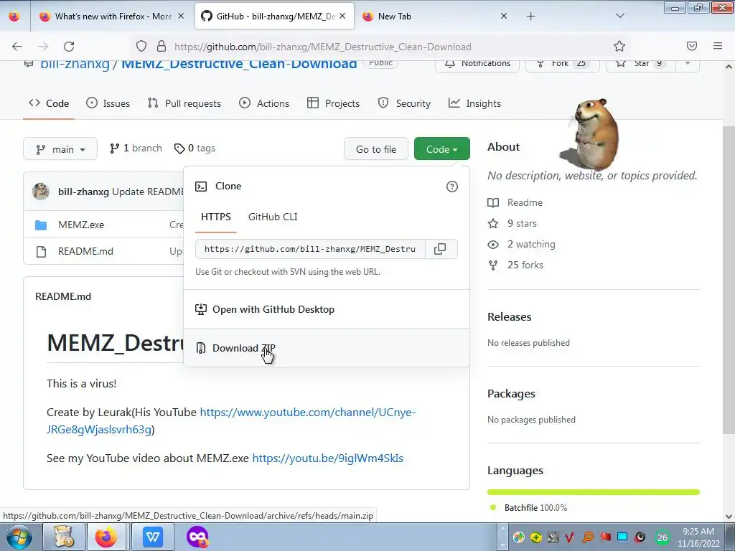The width and height of the screenshot is (735, 551).
Task: View the 0 tags link
Action: pos(195,149)
